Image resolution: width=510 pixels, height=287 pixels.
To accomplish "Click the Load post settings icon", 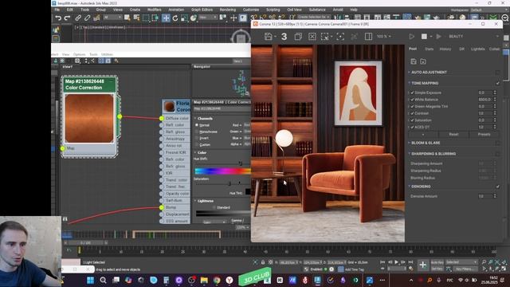I will 423,61.
